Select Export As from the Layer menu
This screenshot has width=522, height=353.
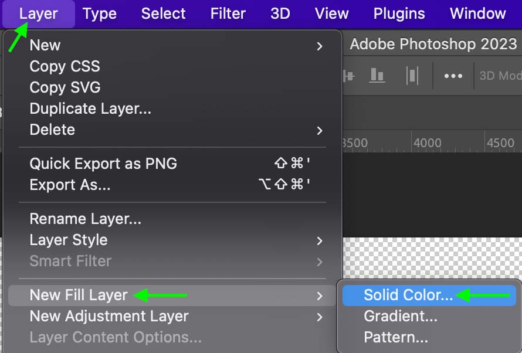click(70, 185)
